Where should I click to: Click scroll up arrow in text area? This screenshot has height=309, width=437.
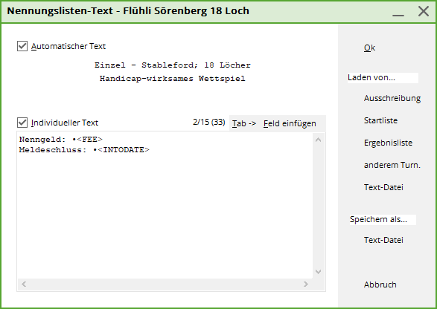(319, 140)
